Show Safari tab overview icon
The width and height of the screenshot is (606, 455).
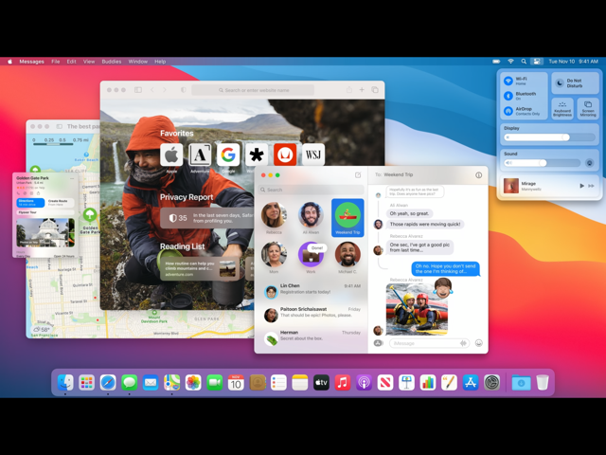pyautogui.click(x=375, y=90)
